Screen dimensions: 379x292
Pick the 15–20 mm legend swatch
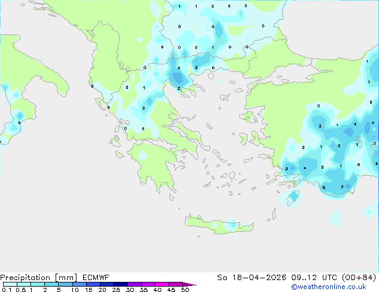click(93, 284)
